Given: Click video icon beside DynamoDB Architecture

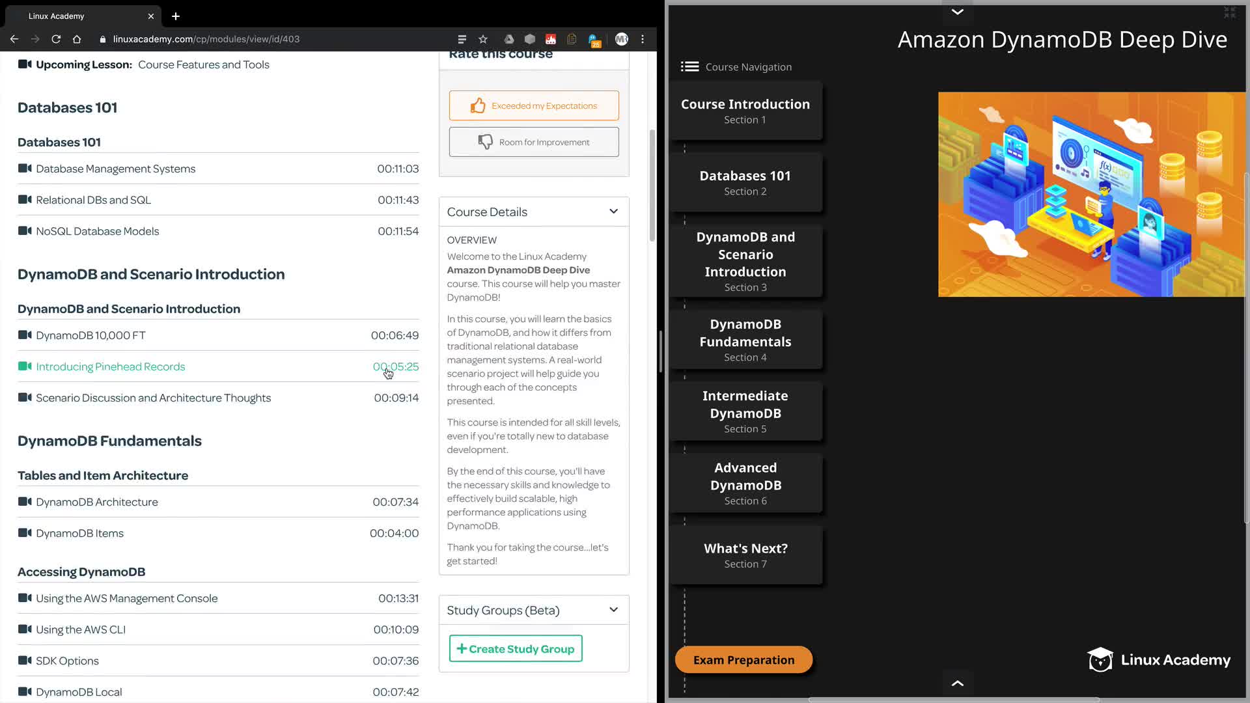Looking at the screenshot, I should (25, 502).
